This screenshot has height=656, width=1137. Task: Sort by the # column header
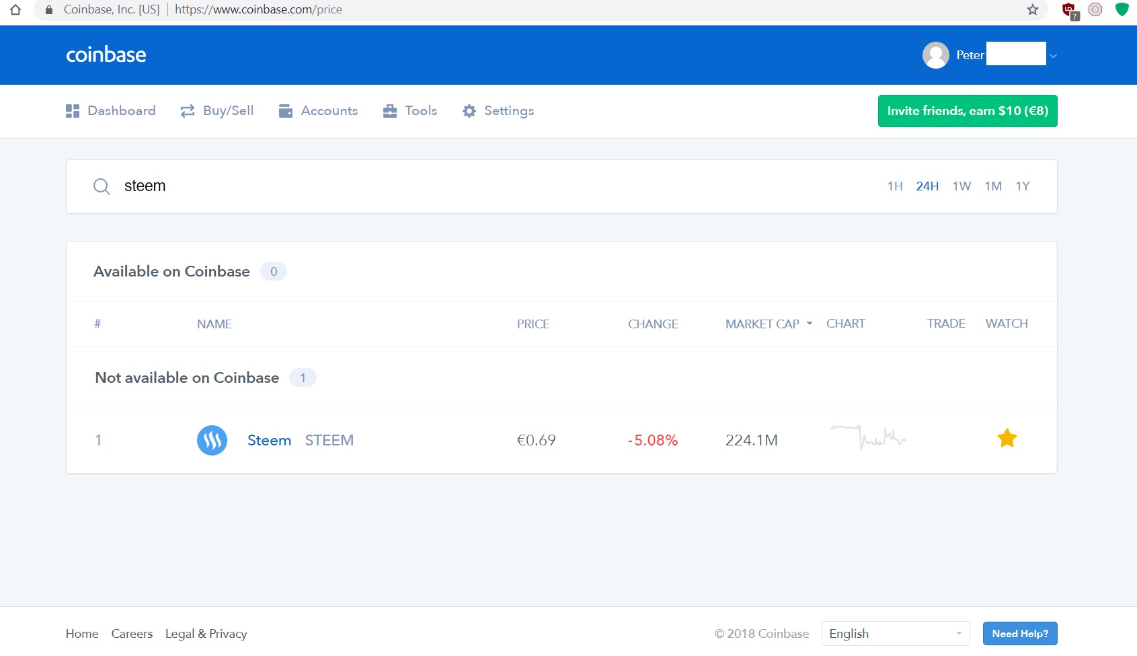97,324
